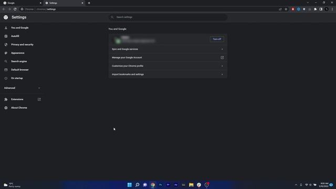
Task: Open a new tab
Action: pos(89,3)
